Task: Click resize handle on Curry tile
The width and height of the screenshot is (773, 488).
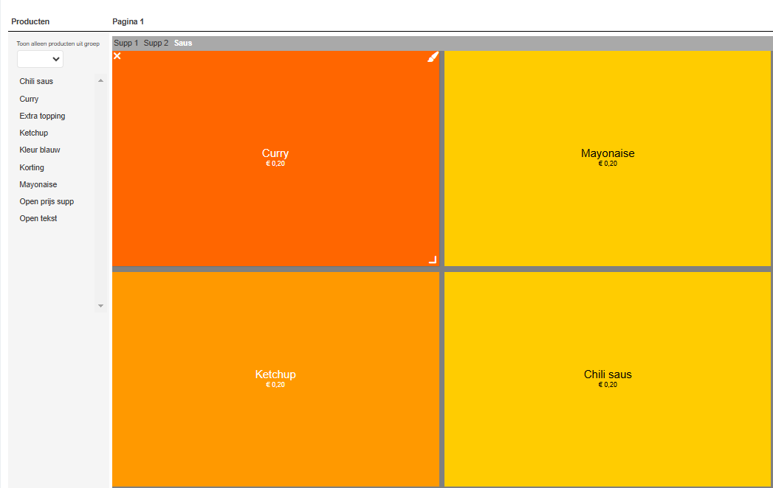Action: tap(433, 259)
